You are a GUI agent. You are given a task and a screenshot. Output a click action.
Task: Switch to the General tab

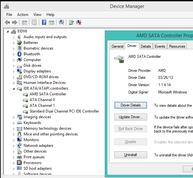point(118,46)
